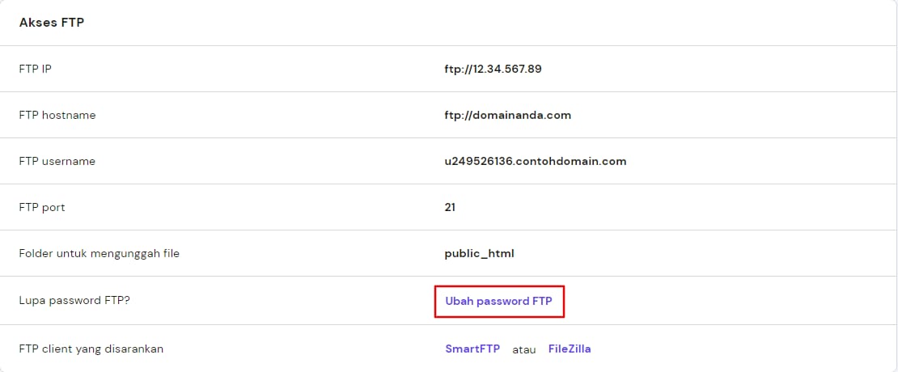Select the FTP IP address value ftp://12.34.567.89
This screenshot has height=372, width=898.
pyautogui.click(x=493, y=69)
